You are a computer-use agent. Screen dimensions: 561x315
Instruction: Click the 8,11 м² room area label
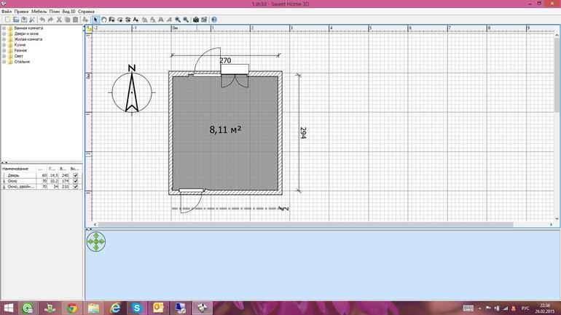pos(225,129)
